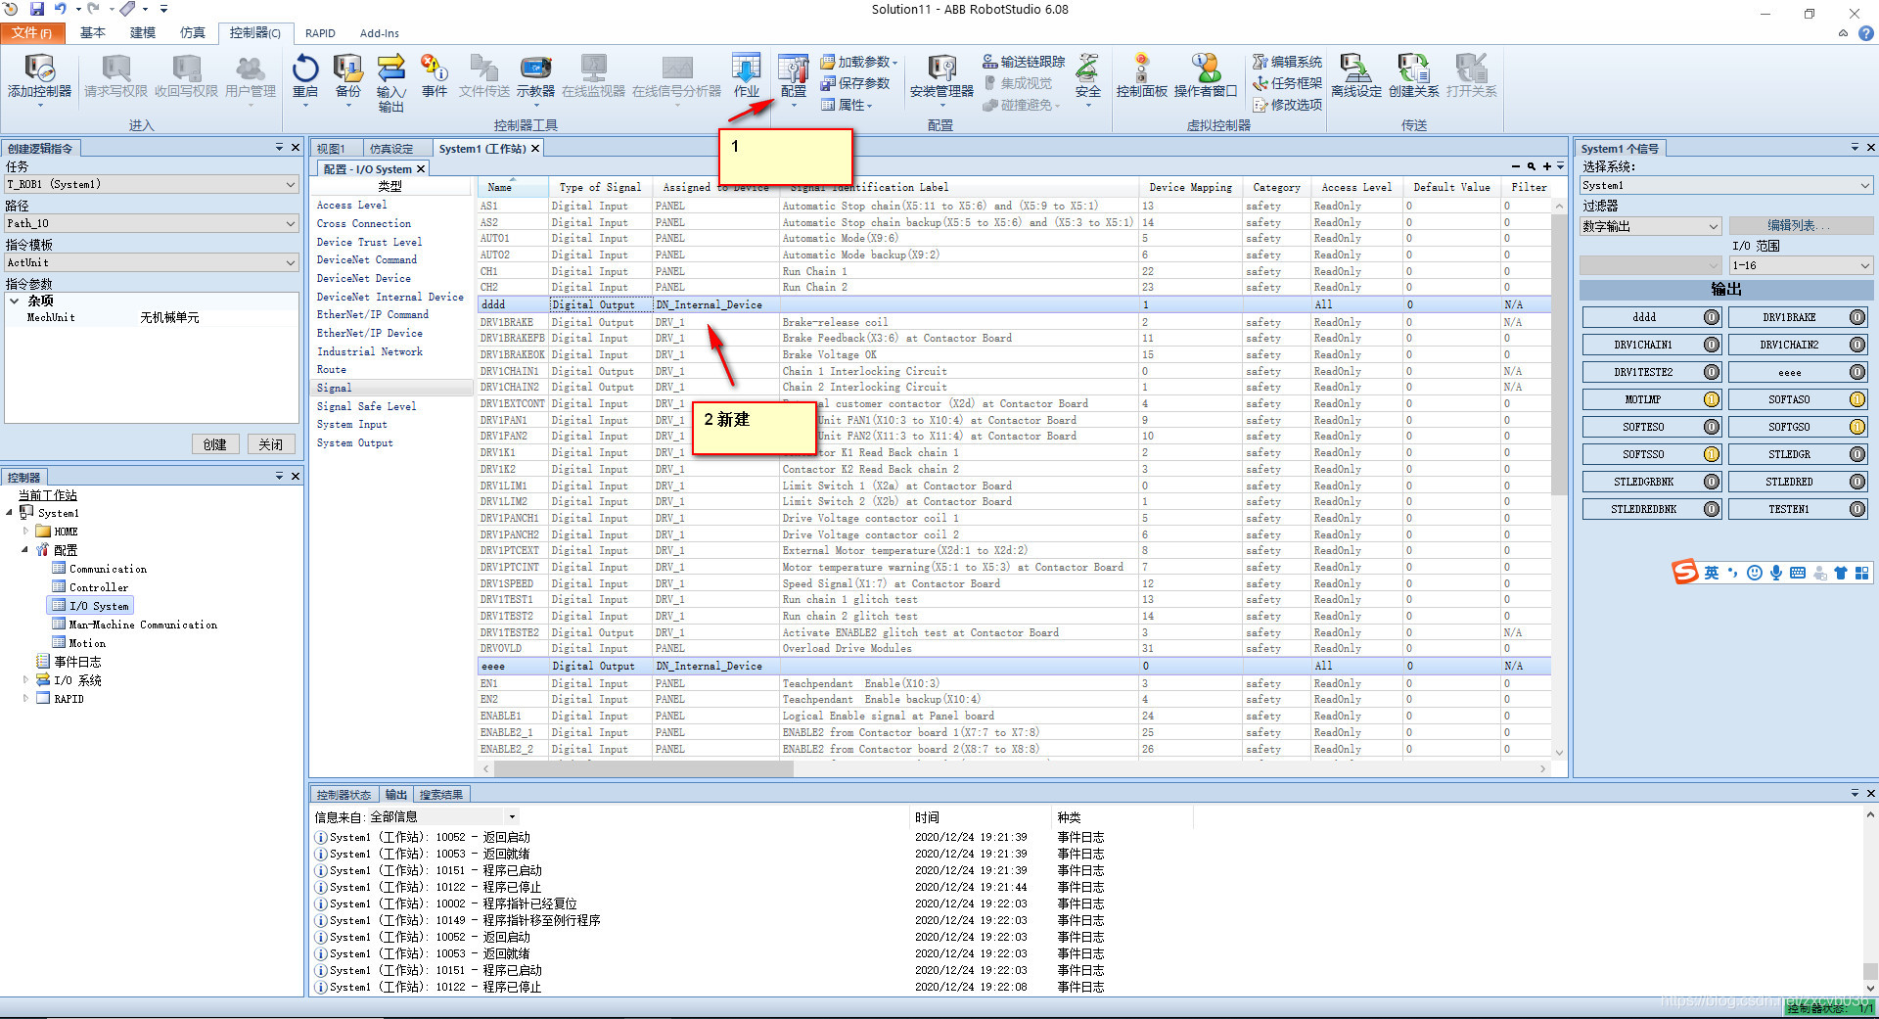Viewport: 1879px width, 1019px height.
Task: Click Load Parameters (加载参数) in ribbon
Action: [858, 62]
